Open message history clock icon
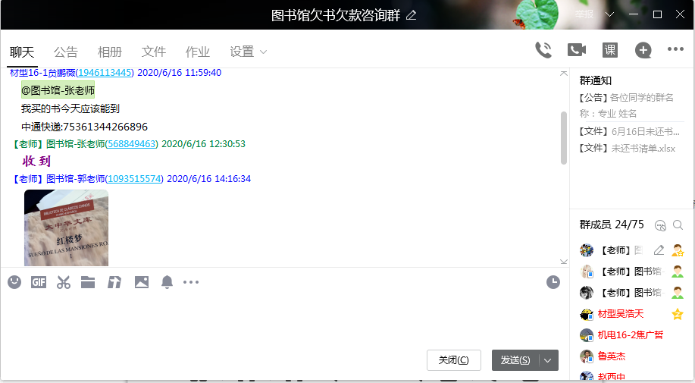The height and width of the screenshot is (383, 695). coord(553,282)
